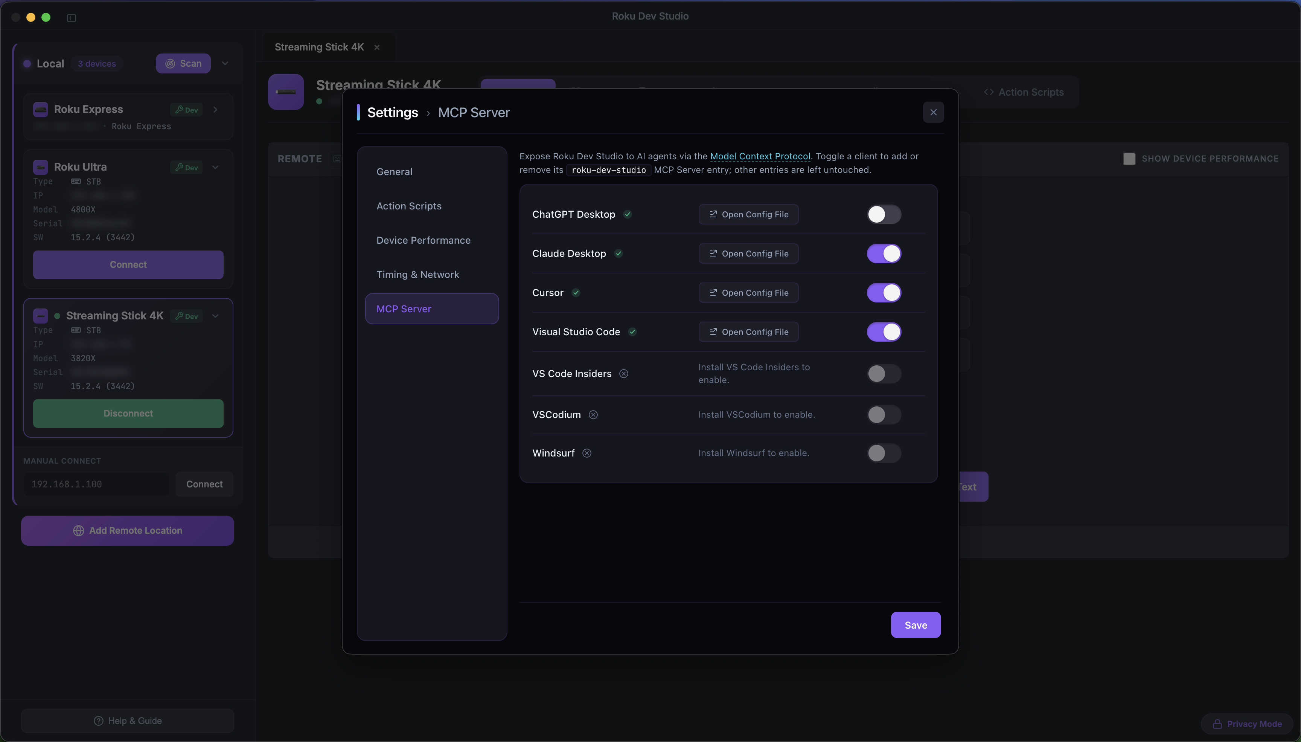Open Device Performance settings section
1301x742 pixels.
point(432,240)
